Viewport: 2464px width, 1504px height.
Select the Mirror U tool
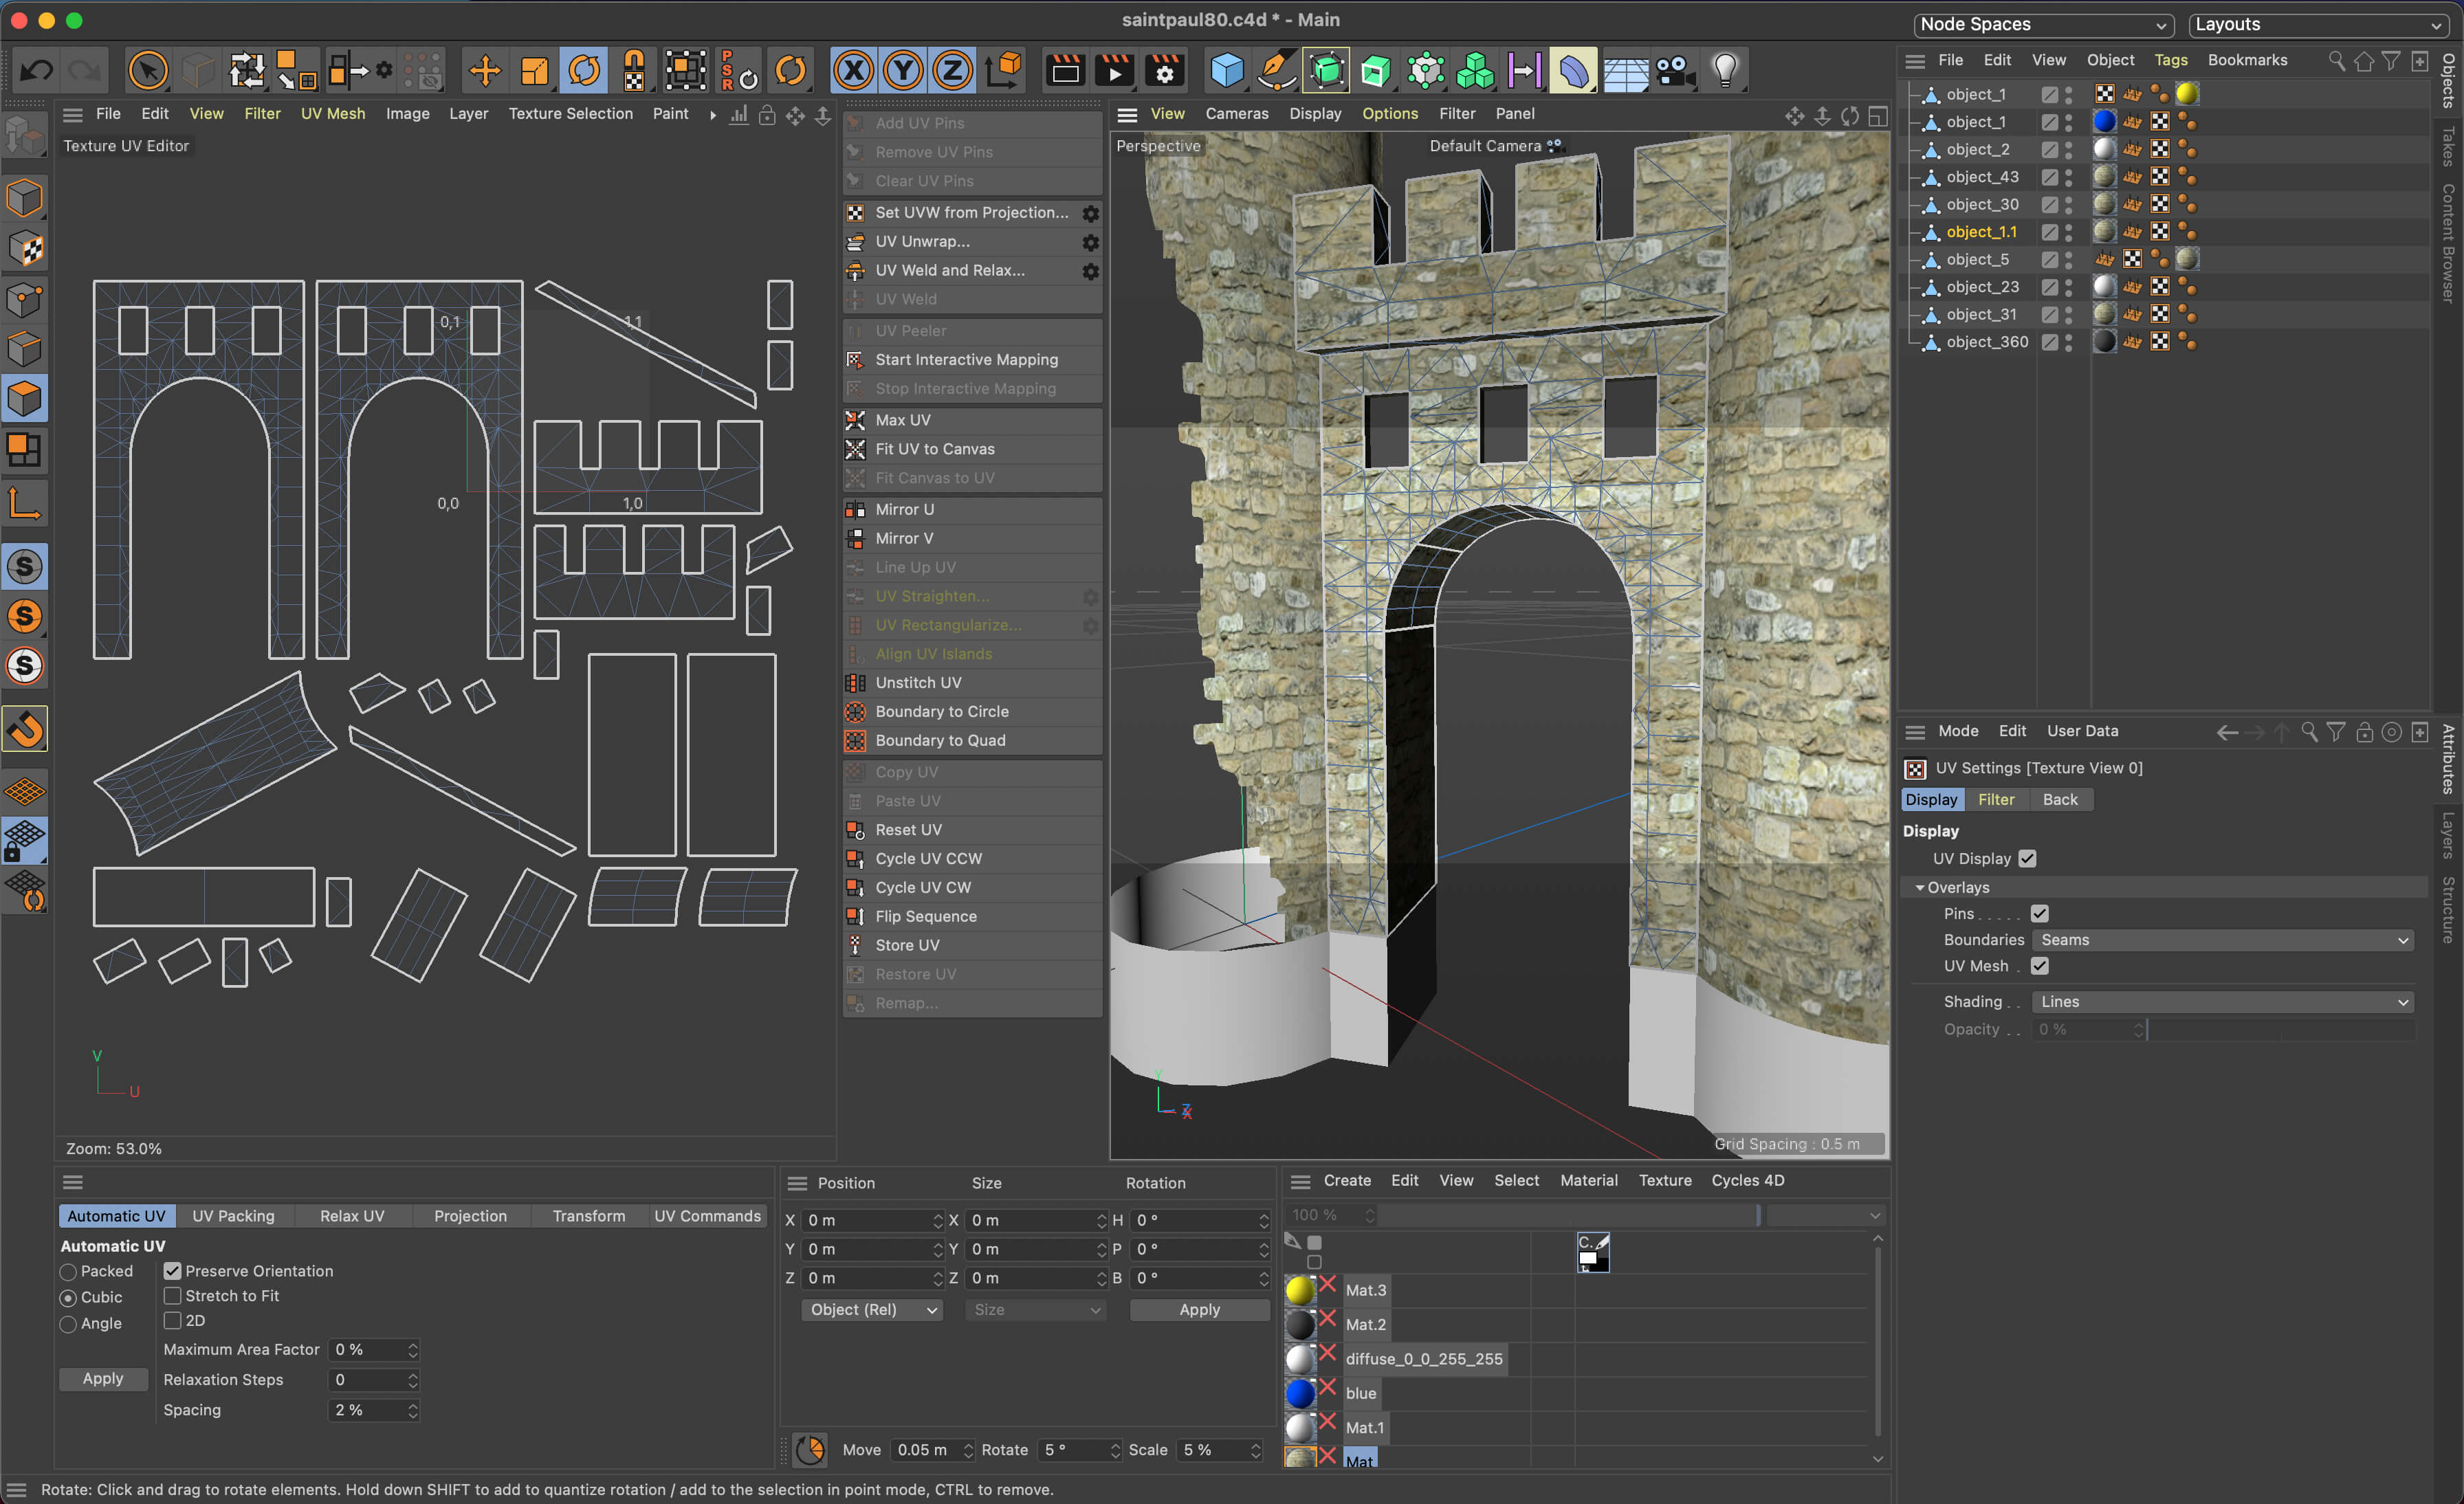pos(905,509)
